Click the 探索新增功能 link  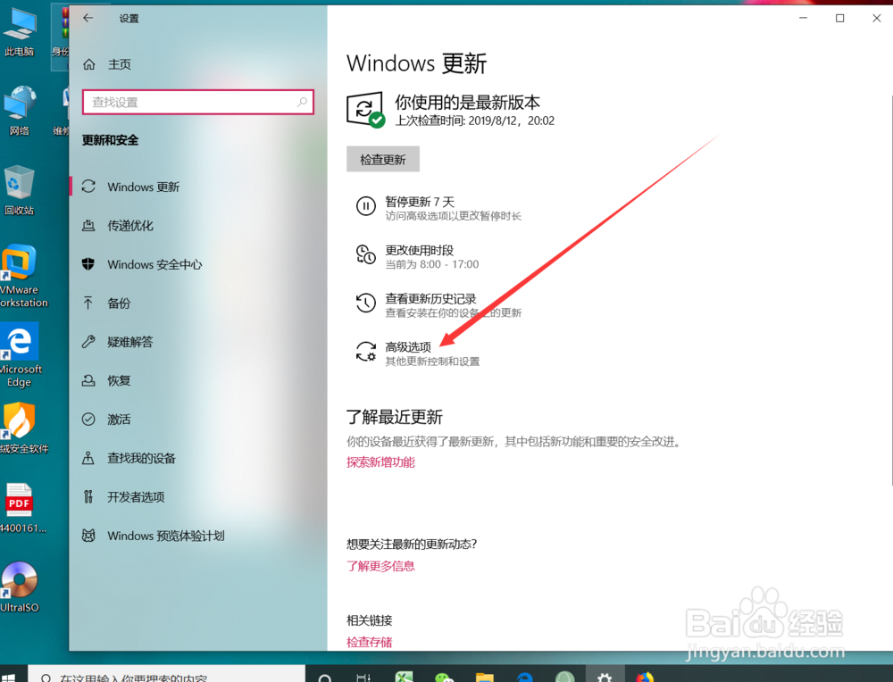(380, 462)
